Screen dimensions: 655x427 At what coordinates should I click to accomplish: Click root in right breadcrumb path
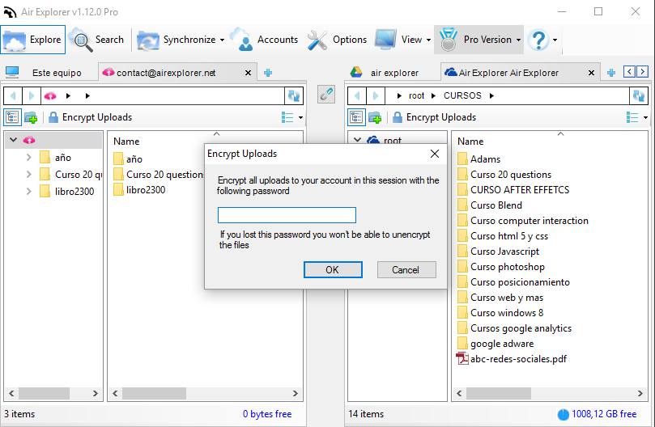click(416, 96)
